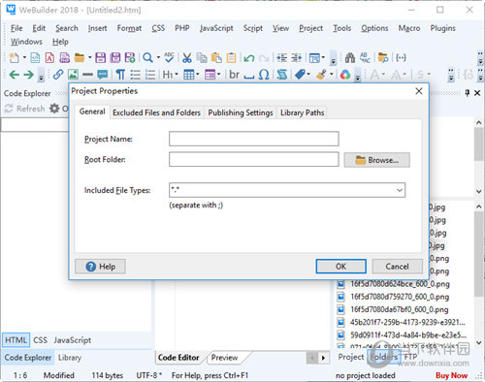
Task: Switch to Publishing Settings tab
Action: tap(241, 112)
